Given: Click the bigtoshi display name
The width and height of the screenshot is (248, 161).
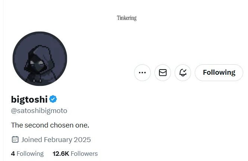Looking at the screenshot, I should (29, 100).
